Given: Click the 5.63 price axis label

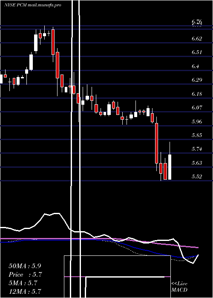Looking at the screenshot, I should pyautogui.click(x=197, y=163).
